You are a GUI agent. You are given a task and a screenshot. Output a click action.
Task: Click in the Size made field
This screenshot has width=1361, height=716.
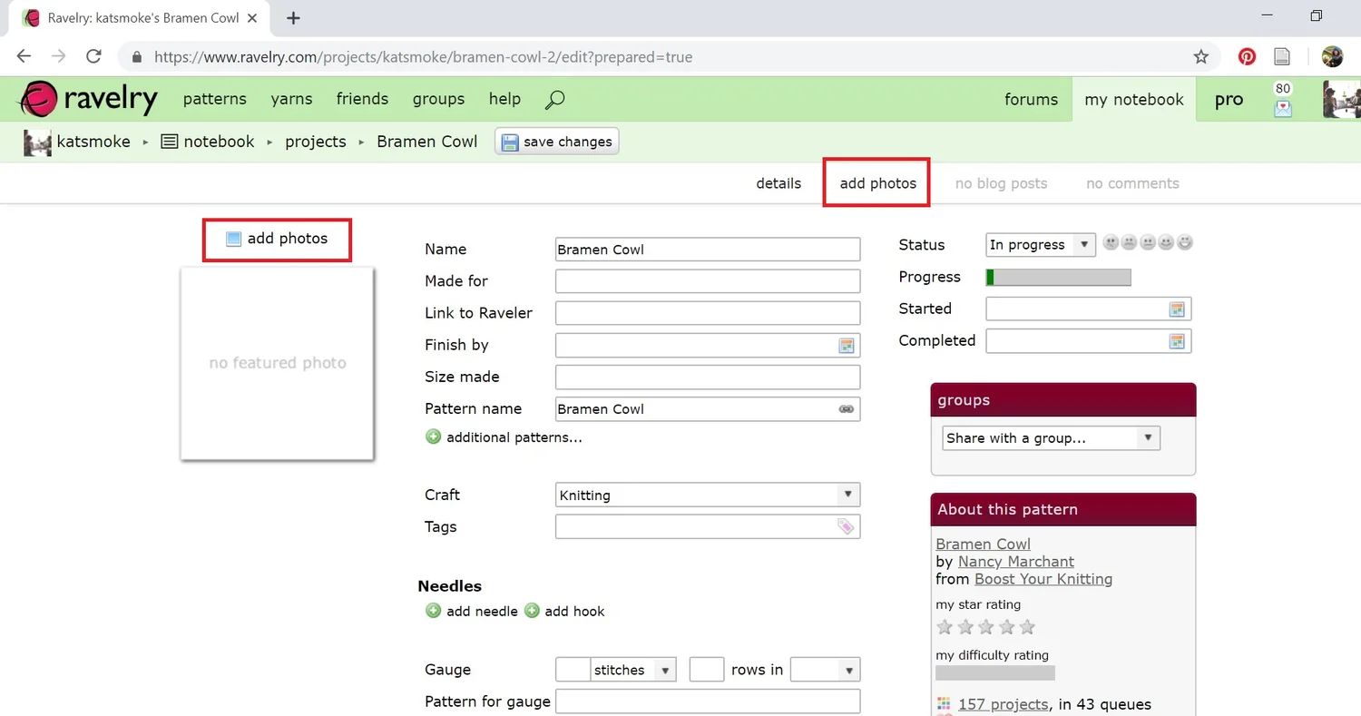click(x=708, y=377)
